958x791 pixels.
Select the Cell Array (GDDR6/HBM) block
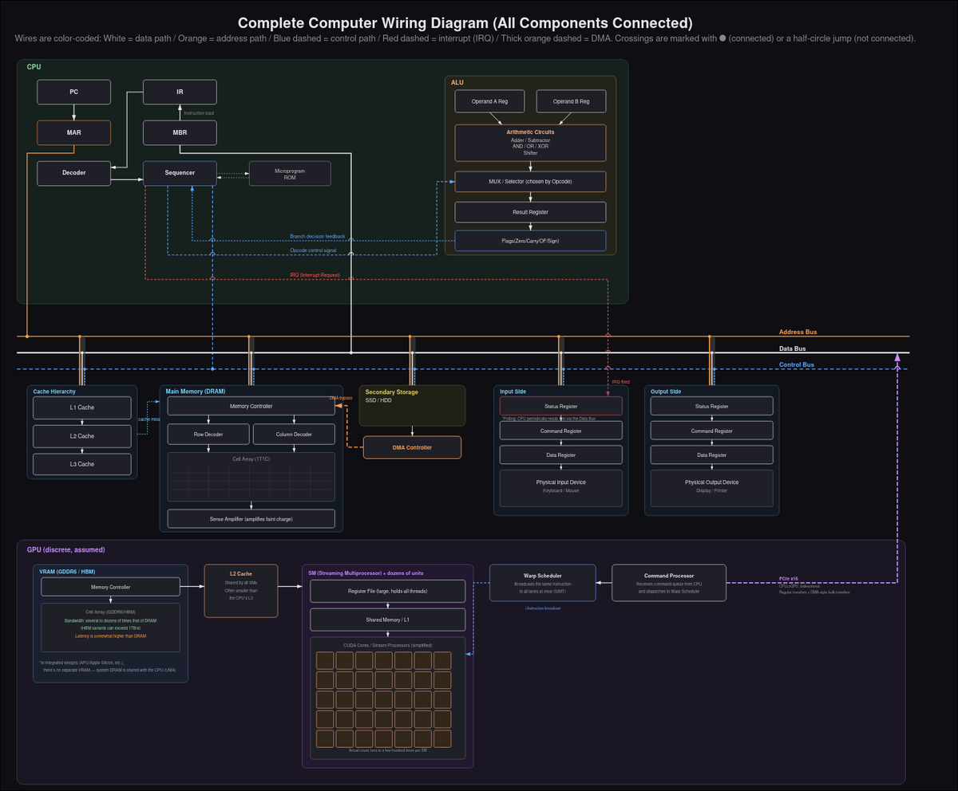pos(110,628)
